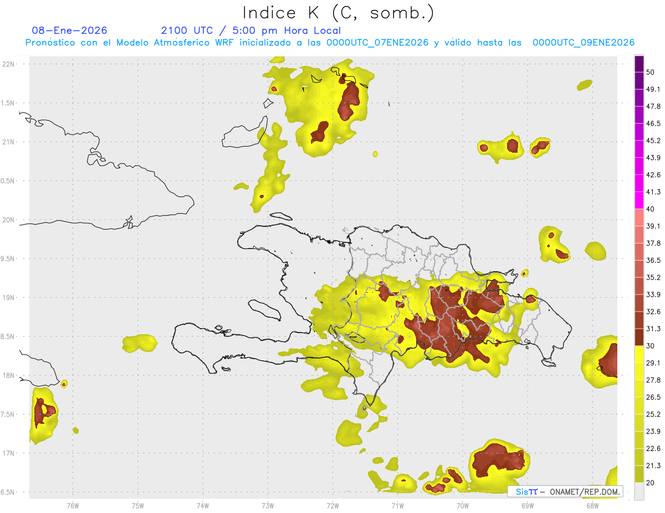Click the legend value '36.5'
Viewport: 665px width, 513px height.
tap(653, 261)
